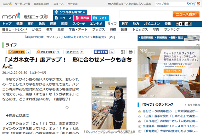Open ranking article 【正論】選手に見た「日本の心」
Viewport: 202px width, 134px height.
click(170, 116)
